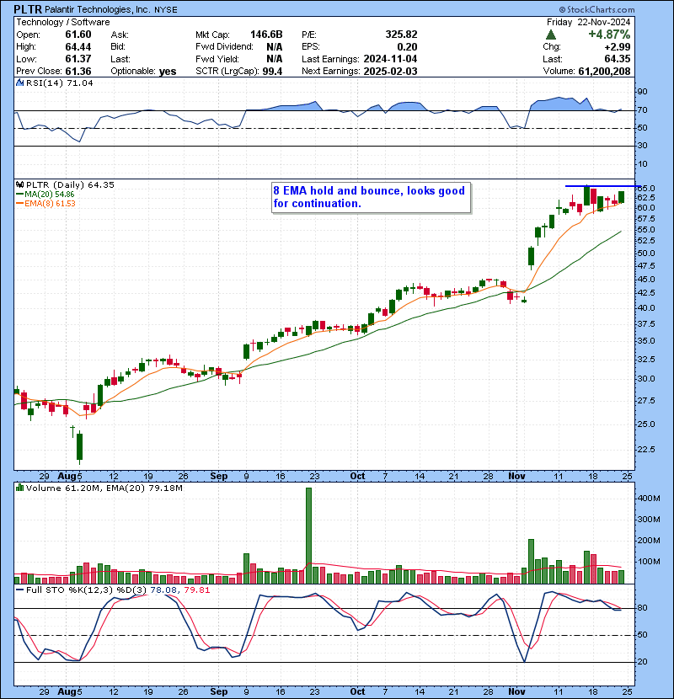Click the RSI(14) 71.04 indicator label
674x699 pixels.
[59, 83]
